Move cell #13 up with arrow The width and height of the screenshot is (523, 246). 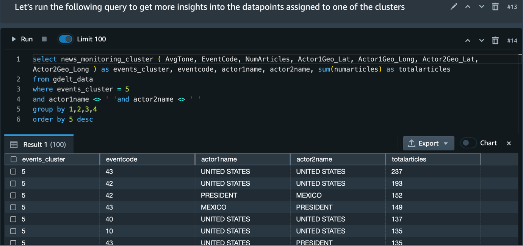[468, 7]
